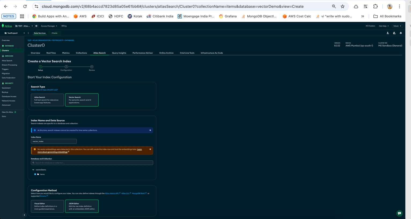This screenshot has width=411, height=219.
Task: Click the Grafana bookmark icon
Action: coord(222,16)
